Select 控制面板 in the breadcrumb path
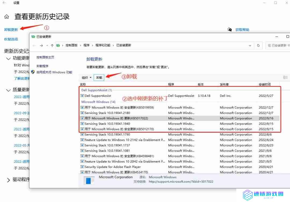The width and height of the screenshot is (290, 202). 72,45
